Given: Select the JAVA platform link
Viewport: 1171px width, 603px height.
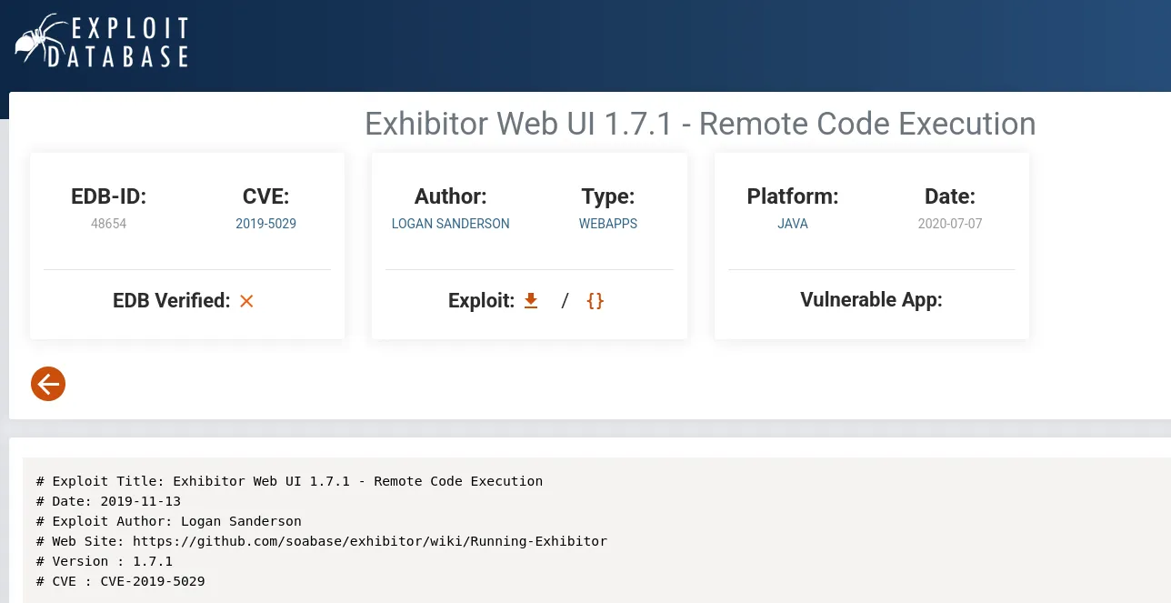Looking at the screenshot, I should pyautogui.click(x=792, y=224).
